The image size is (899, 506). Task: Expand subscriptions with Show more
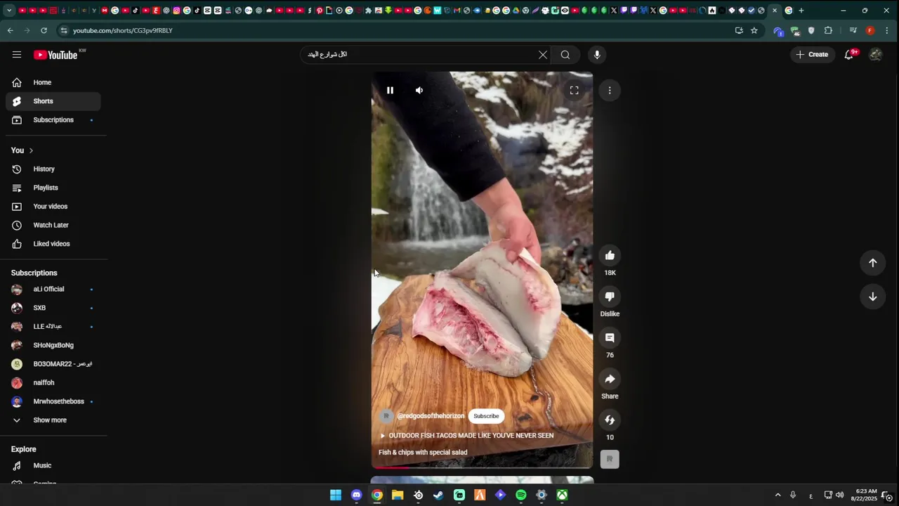[53, 420]
